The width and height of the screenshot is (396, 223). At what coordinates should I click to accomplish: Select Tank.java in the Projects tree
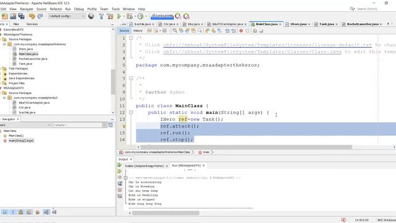(25, 64)
